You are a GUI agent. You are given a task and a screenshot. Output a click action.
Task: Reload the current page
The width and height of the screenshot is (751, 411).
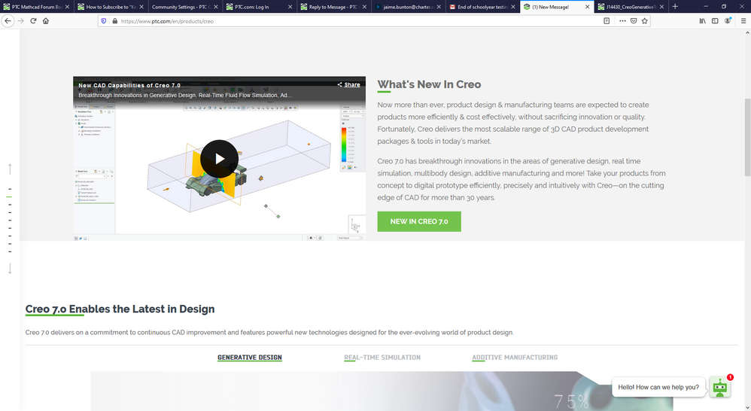click(x=33, y=21)
